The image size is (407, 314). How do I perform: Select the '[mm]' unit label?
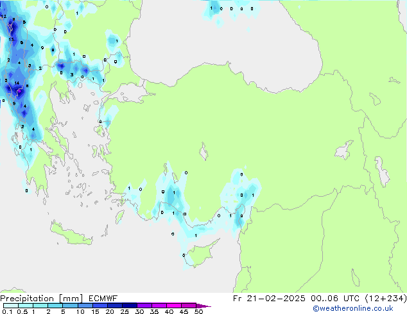click(x=71, y=299)
